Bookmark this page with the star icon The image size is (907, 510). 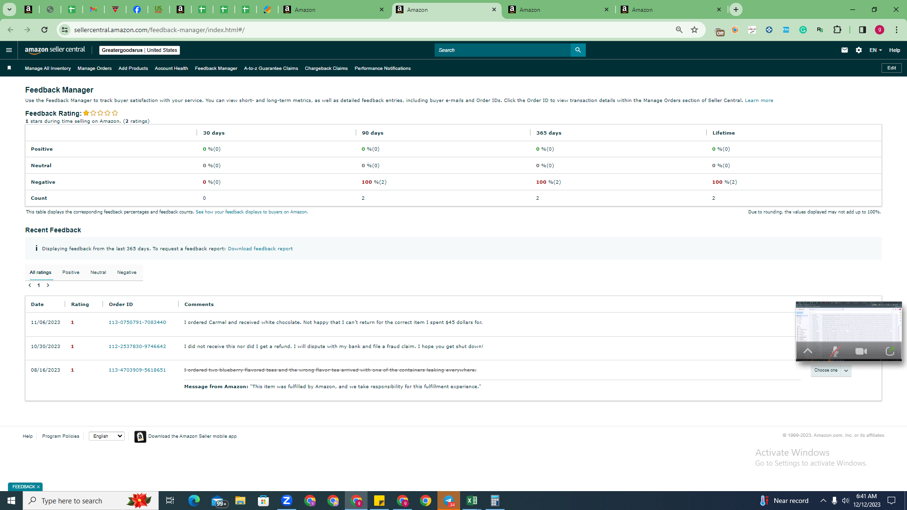pyautogui.click(x=694, y=30)
